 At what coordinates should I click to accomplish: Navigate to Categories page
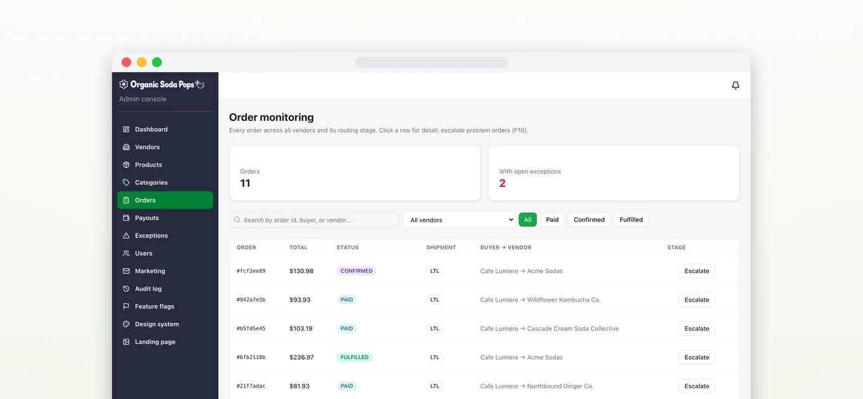click(x=165, y=182)
